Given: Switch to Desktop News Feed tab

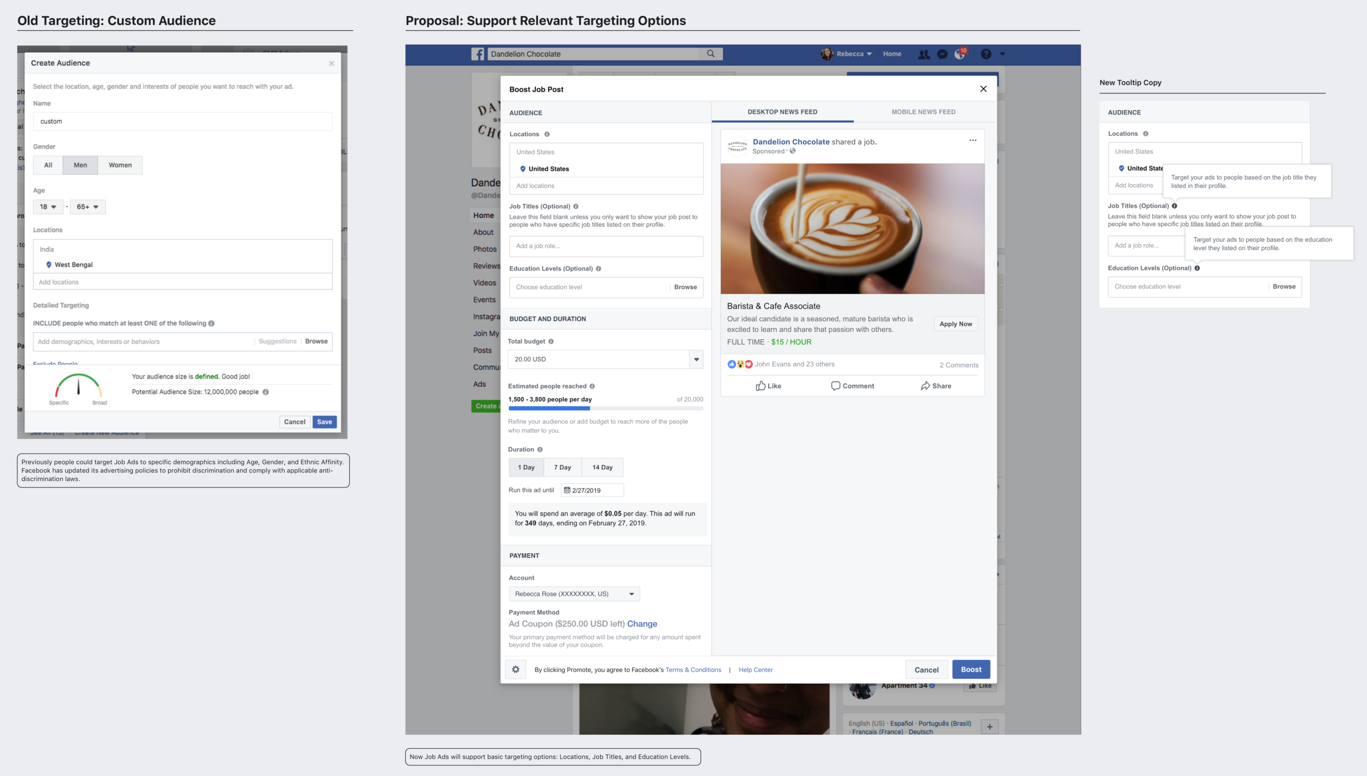Looking at the screenshot, I should coord(782,112).
